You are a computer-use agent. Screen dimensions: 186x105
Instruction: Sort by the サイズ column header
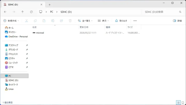tap(130, 27)
